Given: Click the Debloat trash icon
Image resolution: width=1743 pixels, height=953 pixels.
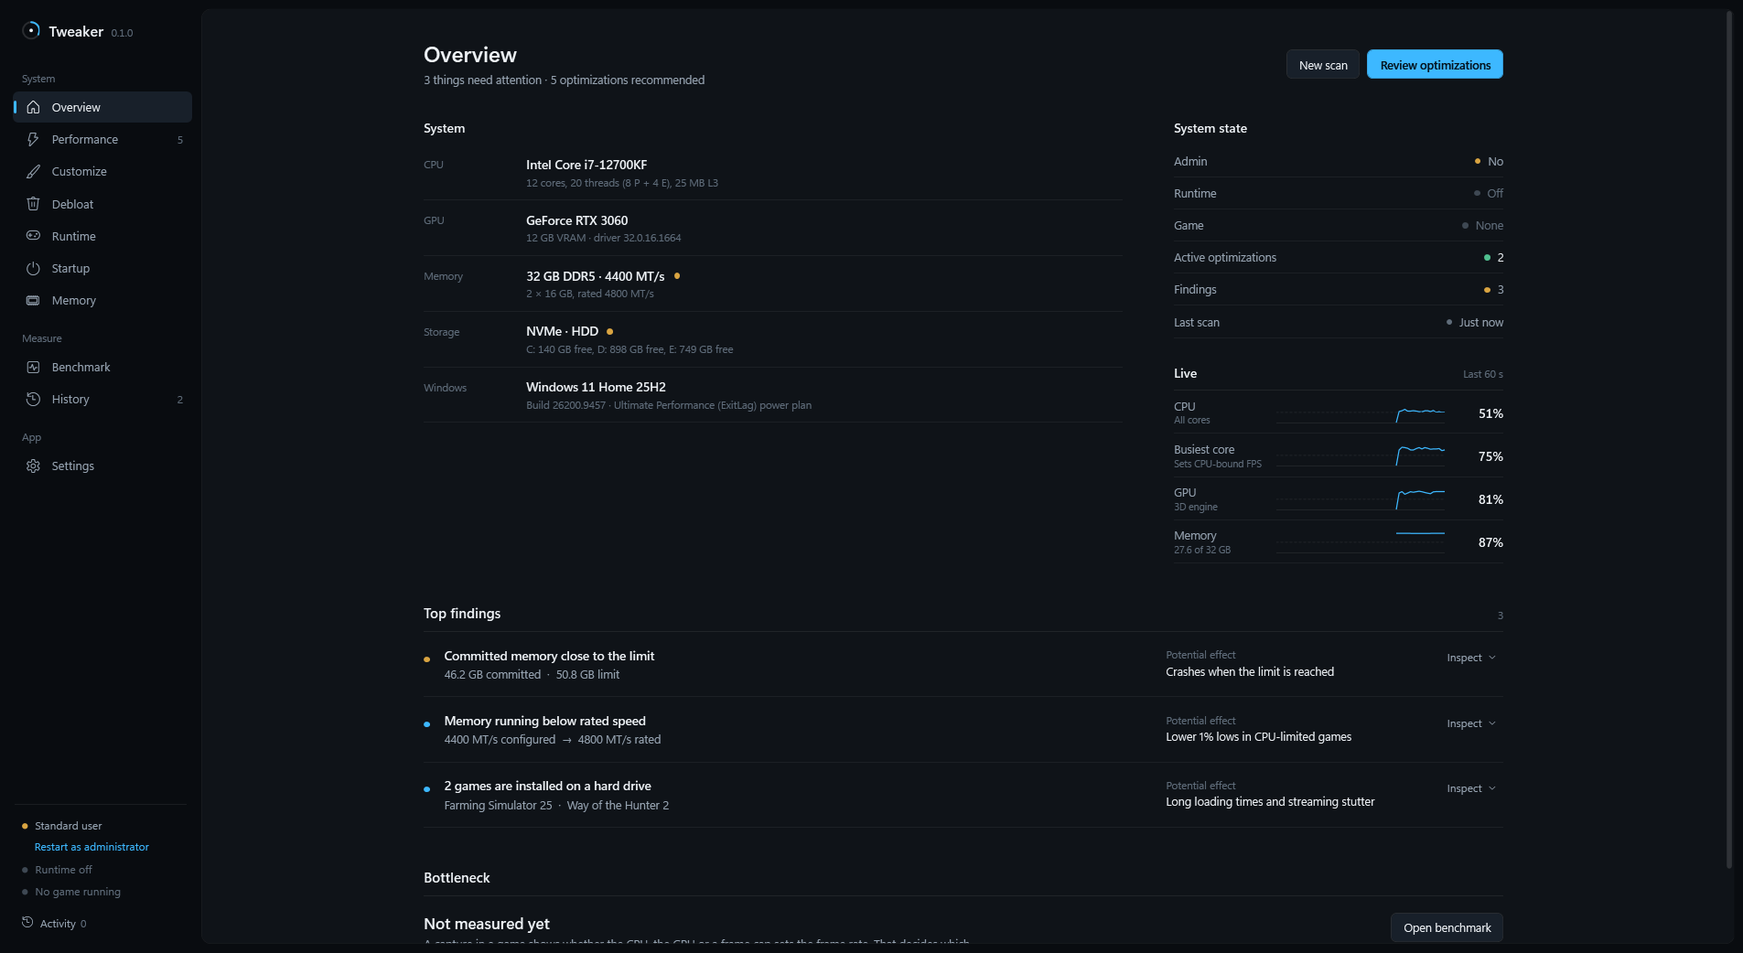Looking at the screenshot, I should coord(33,204).
